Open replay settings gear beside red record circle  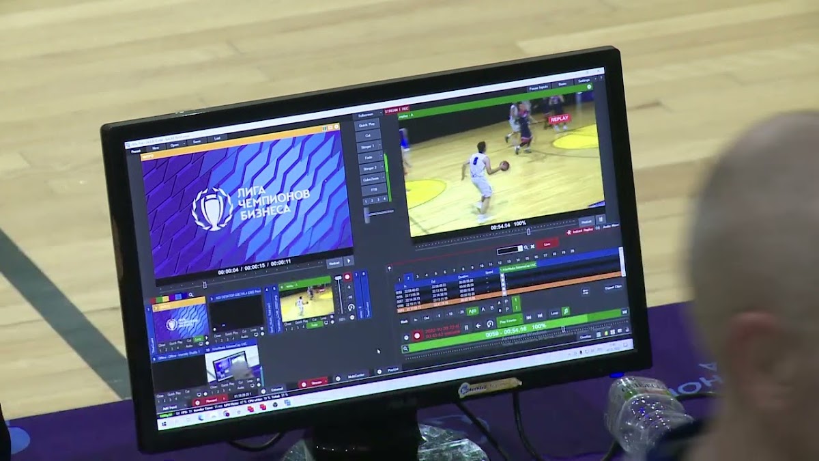point(406,337)
